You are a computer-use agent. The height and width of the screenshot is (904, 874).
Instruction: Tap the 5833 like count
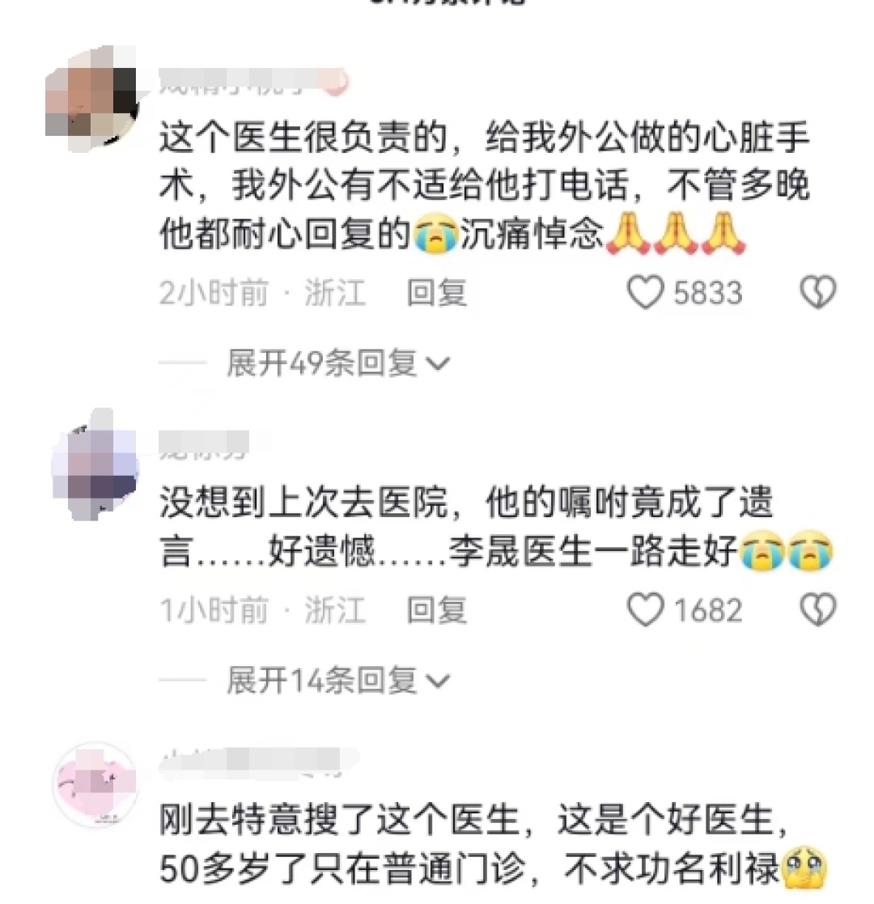[707, 292]
